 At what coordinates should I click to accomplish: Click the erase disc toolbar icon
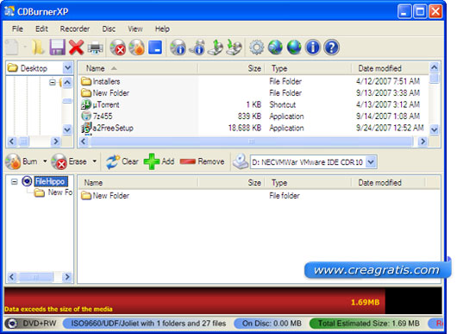pyautogui.click(x=118, y=47)
